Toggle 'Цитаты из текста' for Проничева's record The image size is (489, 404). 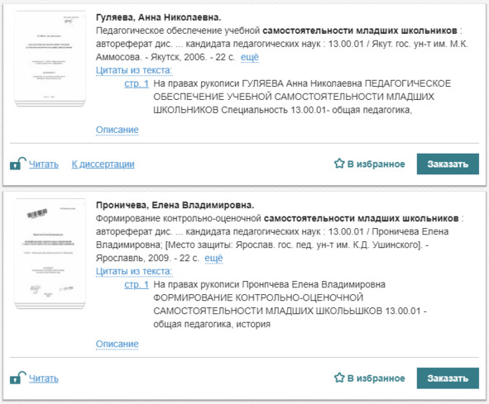pyautogui.click(x=134, y=271)
